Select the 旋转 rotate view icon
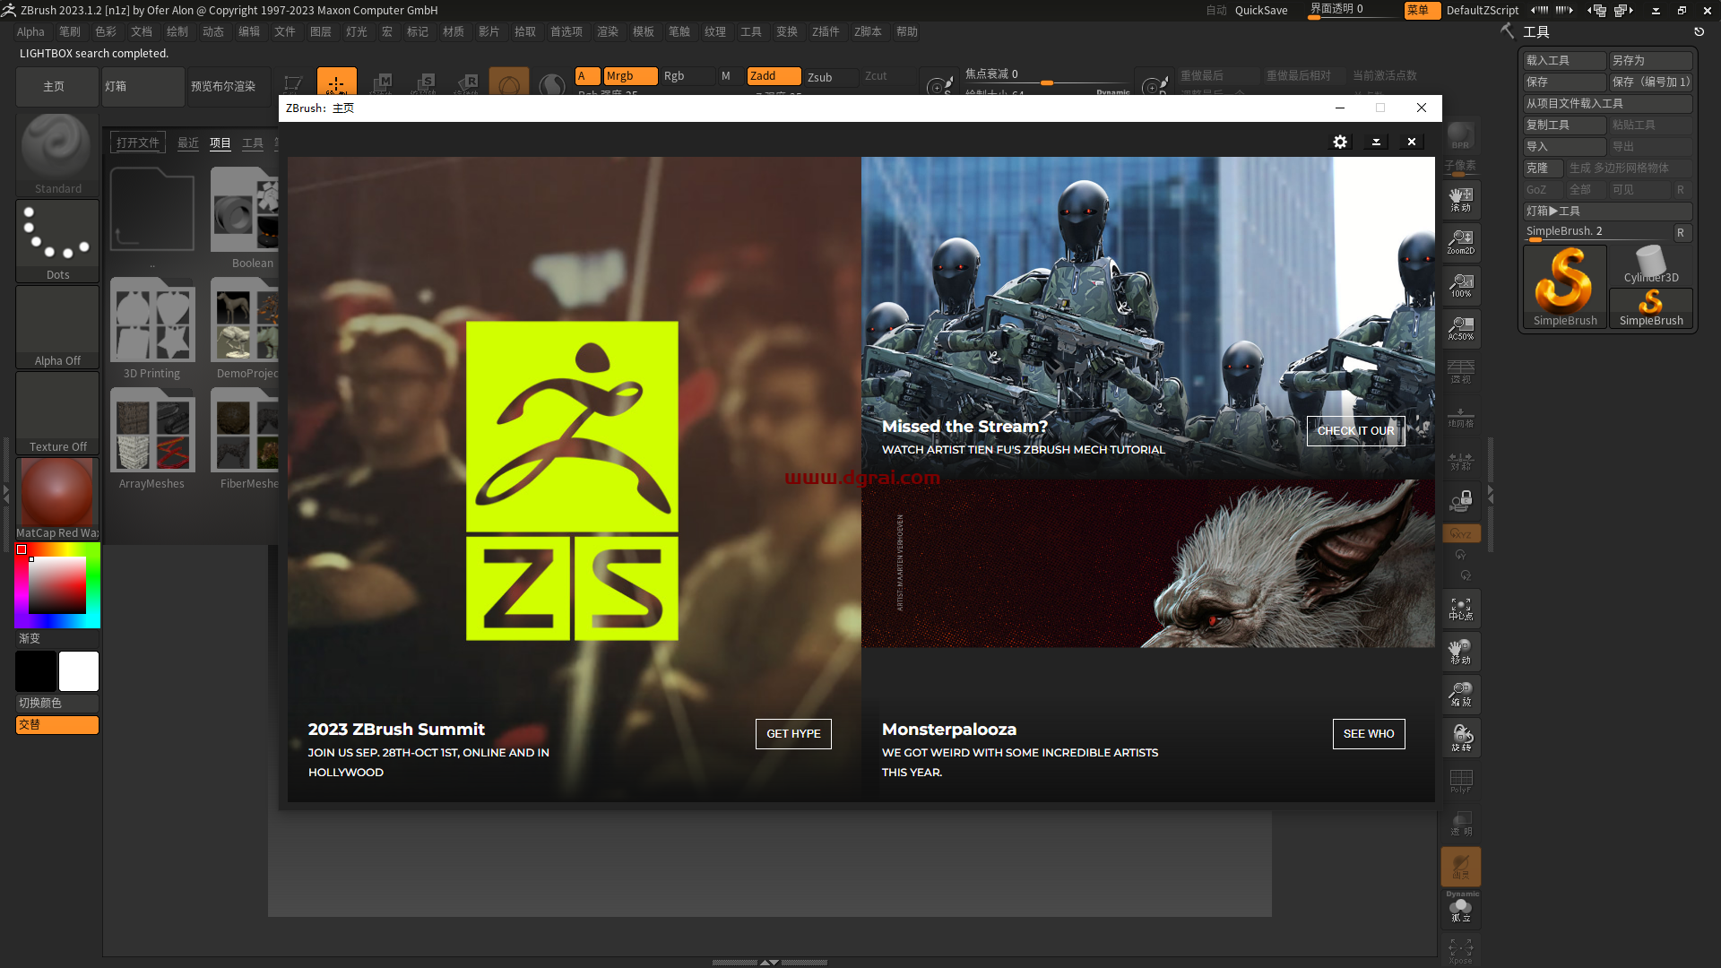 tap(1461, 738)
